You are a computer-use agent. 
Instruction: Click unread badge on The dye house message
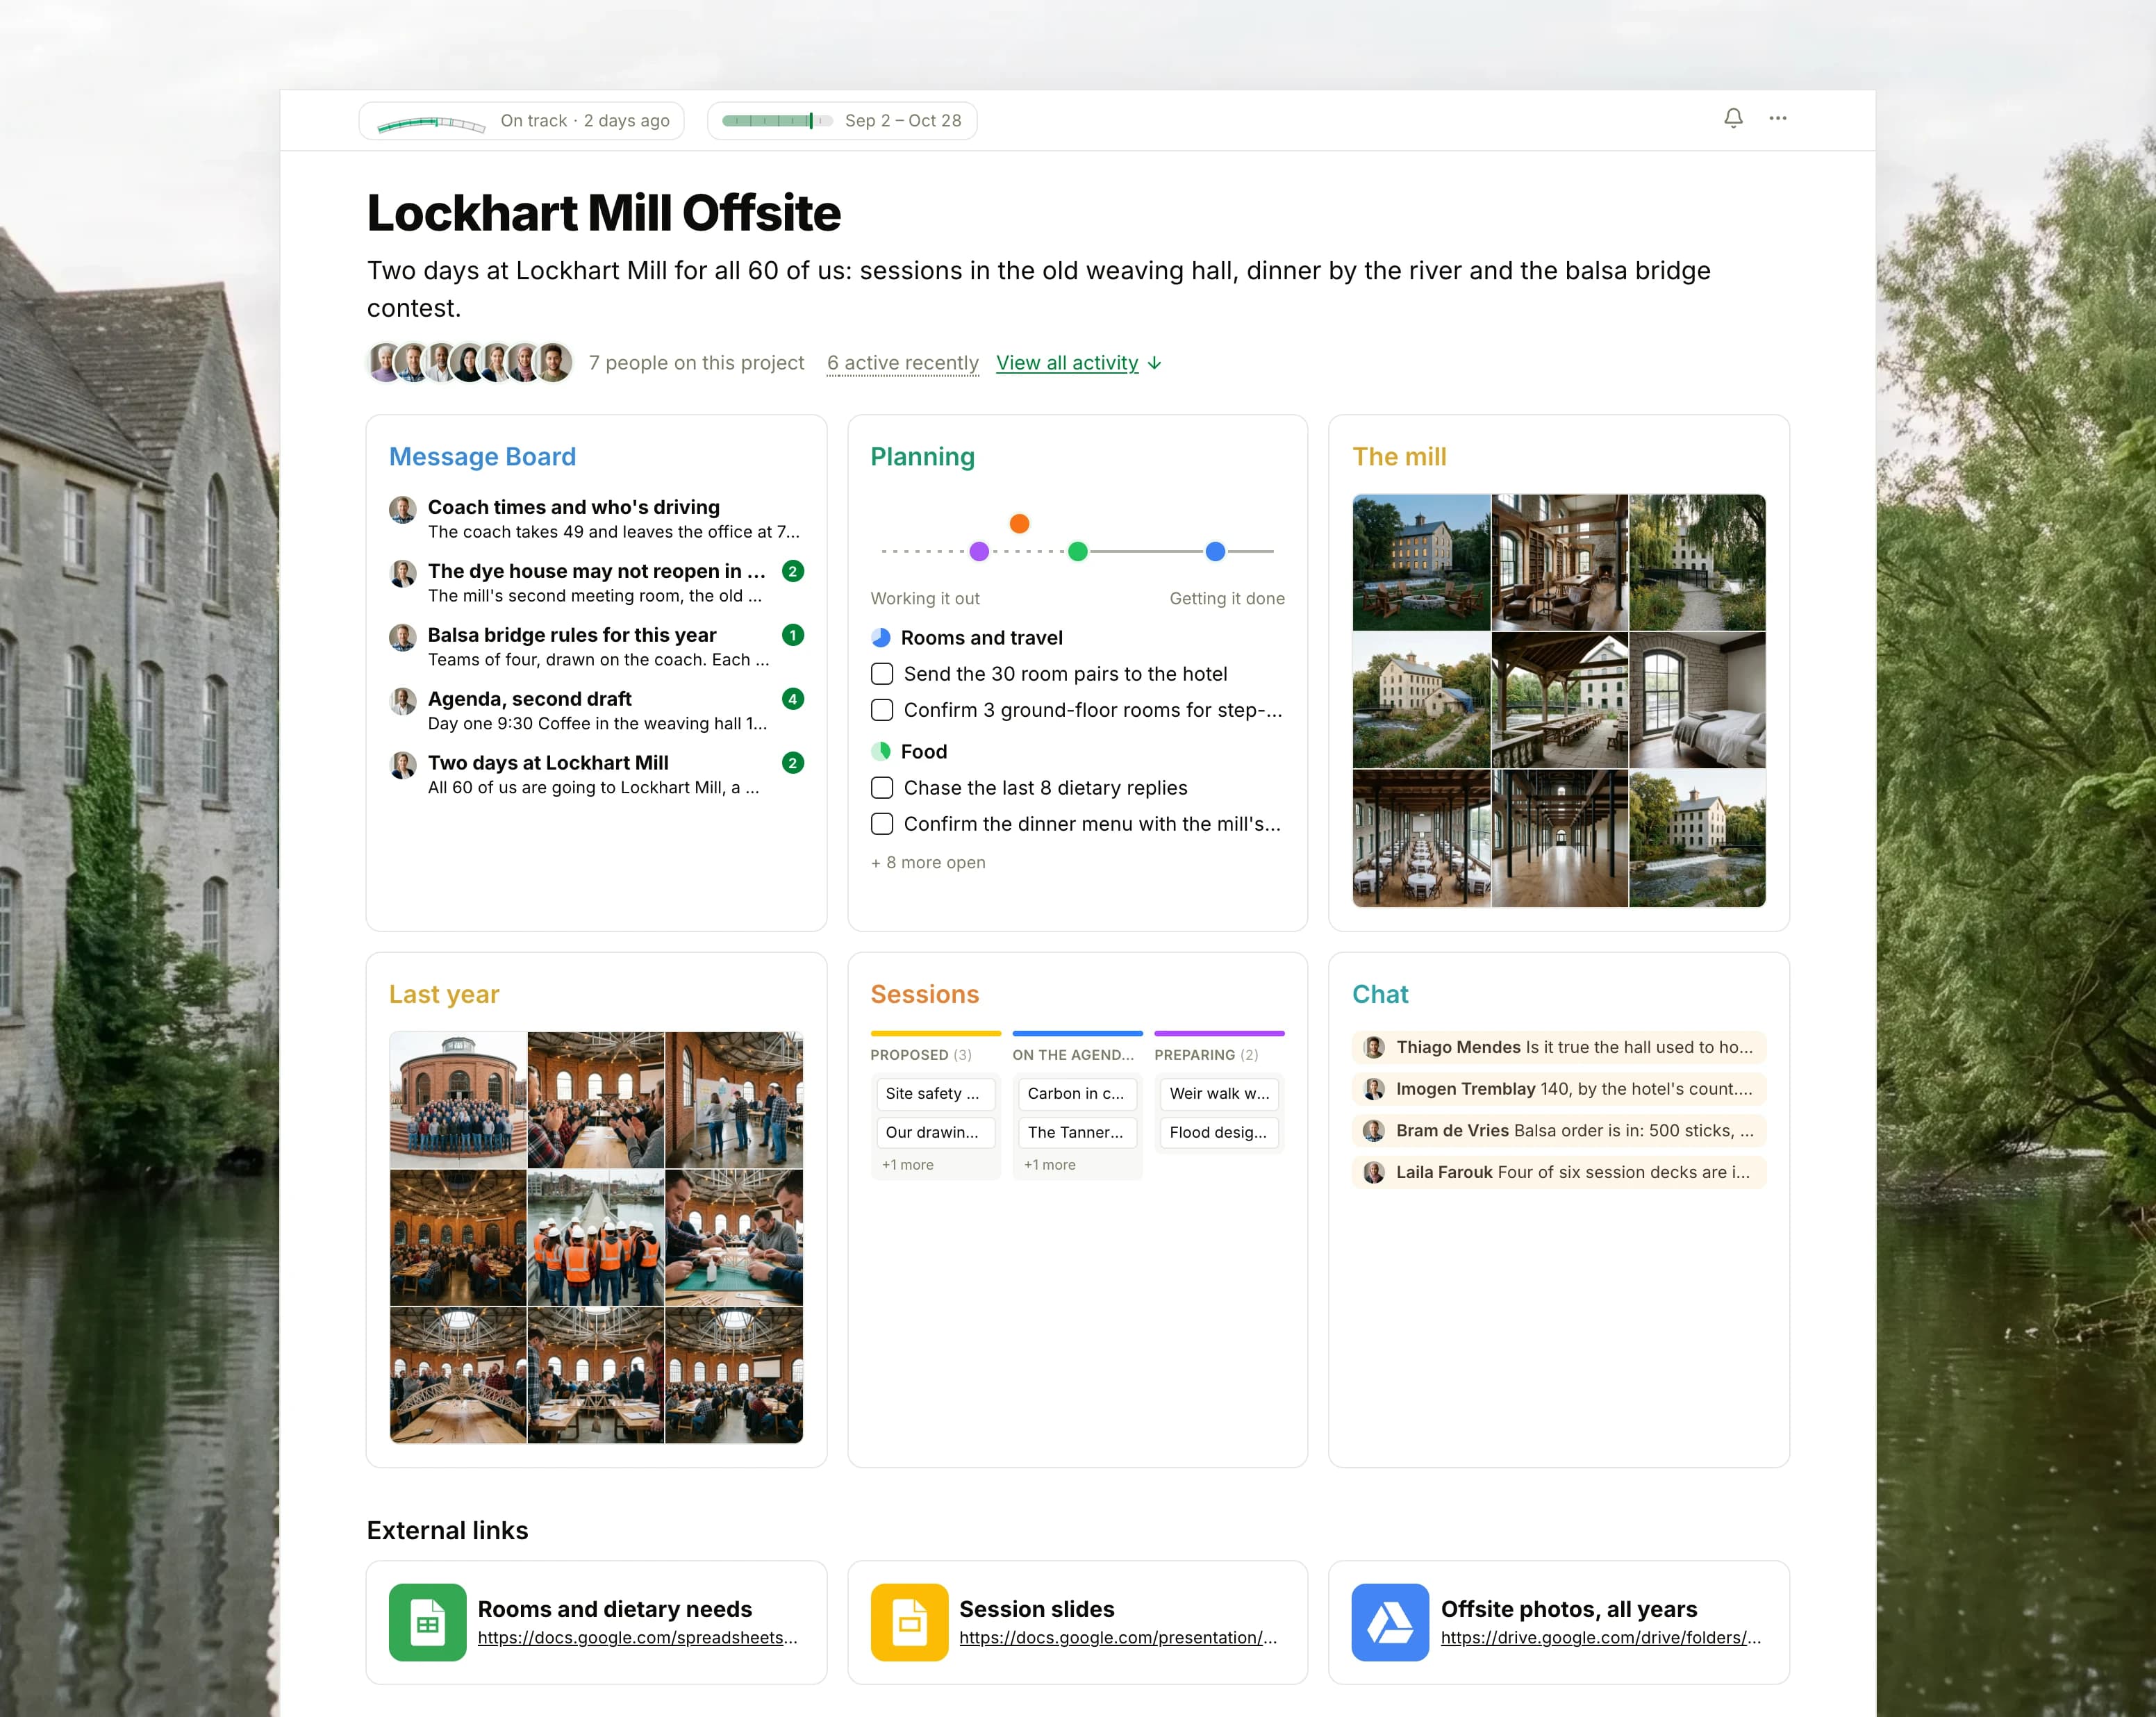pos(793,571)
